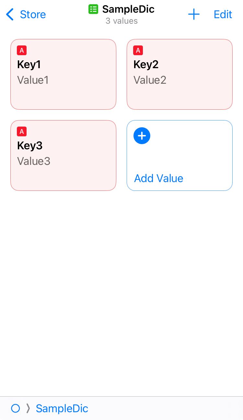The image size is (243, 420).
Task: Click the green dictionary icon beside SampleDic
Action: [93, 9]
